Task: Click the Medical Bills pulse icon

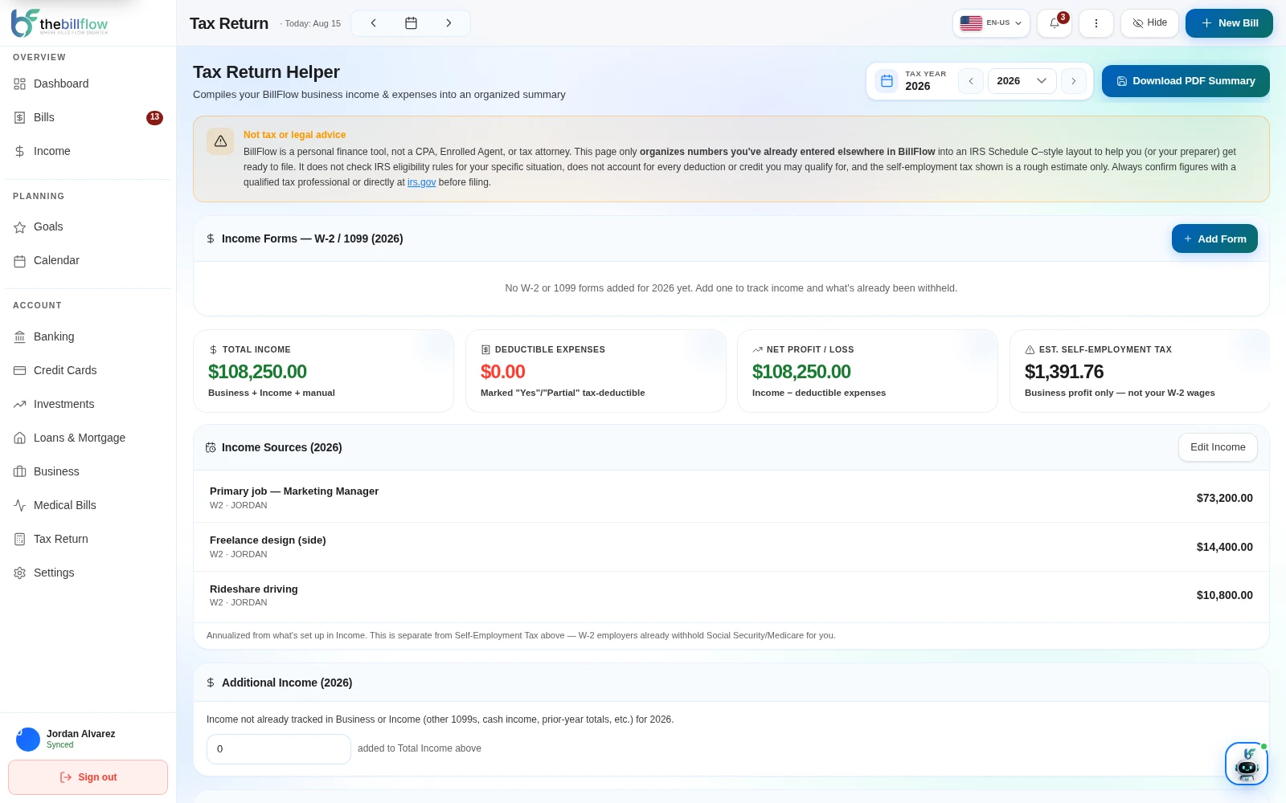Action: [x=20, y=505]
